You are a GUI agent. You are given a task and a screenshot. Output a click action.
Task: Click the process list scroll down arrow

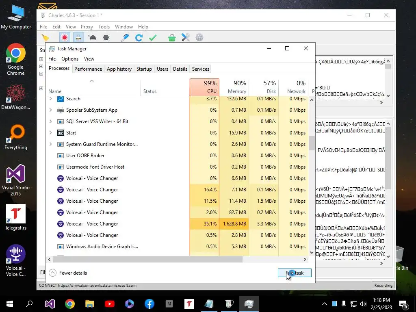pyautogui.click(x=312, y=253)
